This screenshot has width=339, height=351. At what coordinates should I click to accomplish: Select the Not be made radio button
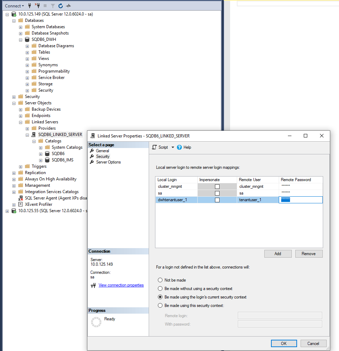[160, 280]
